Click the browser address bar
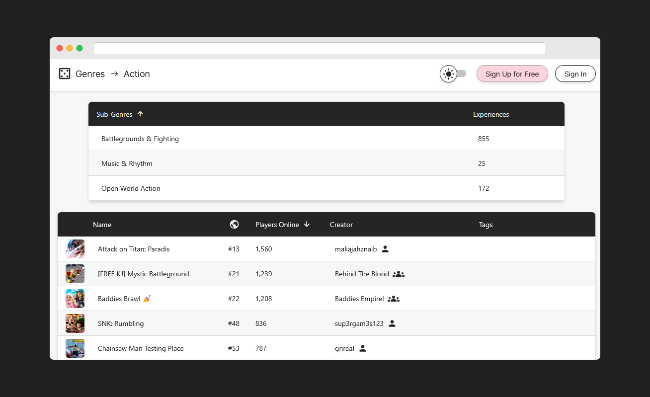The image size is (650, 397). [320, 48]
